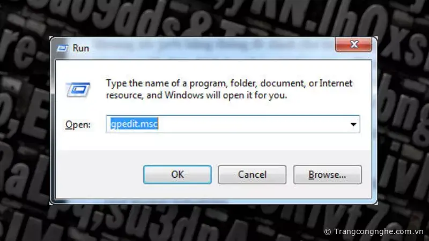Dismiss the dialog with Cancel button
Screen dimensions: 429x241
(252, 175)
